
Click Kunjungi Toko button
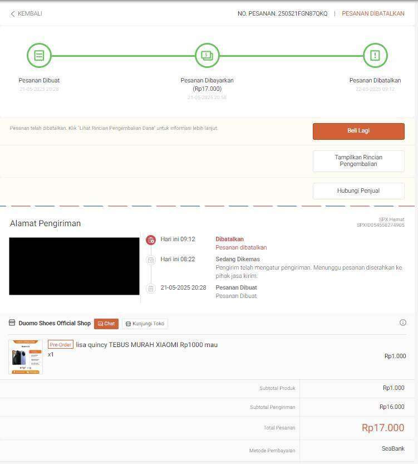coord(145,324)
